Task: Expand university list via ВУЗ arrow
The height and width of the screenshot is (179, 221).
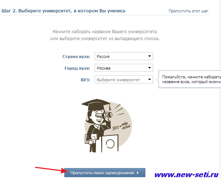Action: click(x=149, y=79)
